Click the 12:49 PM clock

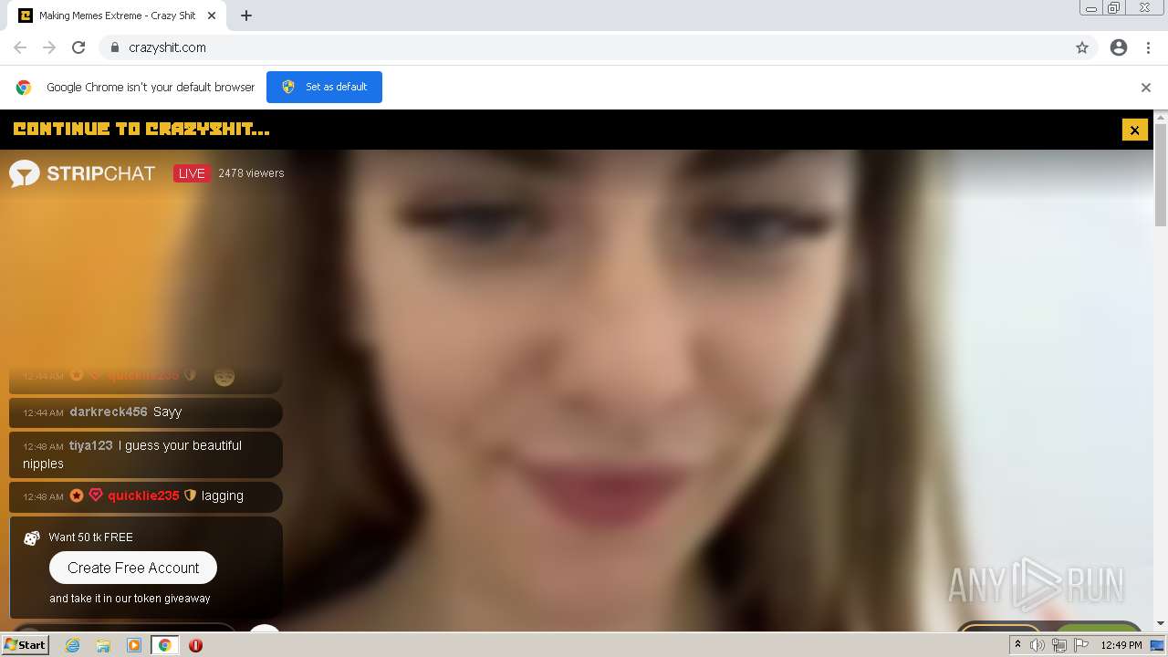click(1121, 645)
